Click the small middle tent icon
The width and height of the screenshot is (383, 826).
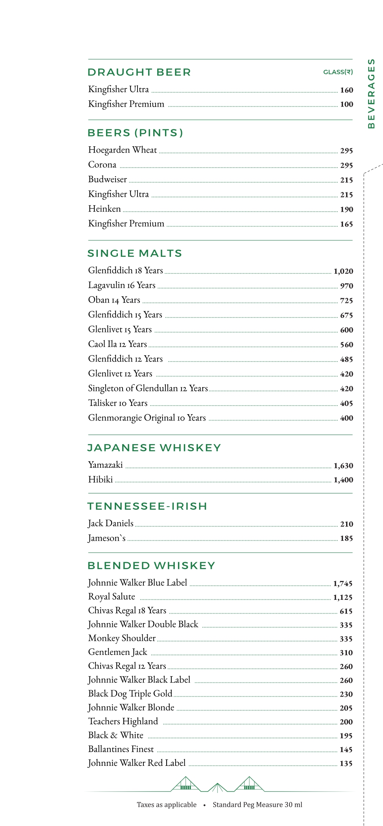217,787
